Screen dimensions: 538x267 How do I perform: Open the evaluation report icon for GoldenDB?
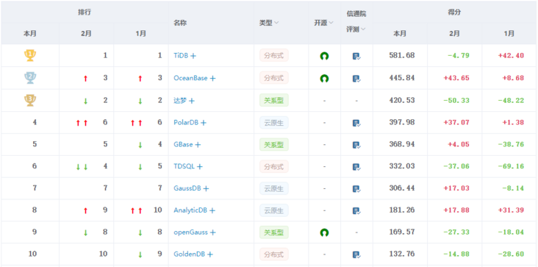(x=356, y=254)
